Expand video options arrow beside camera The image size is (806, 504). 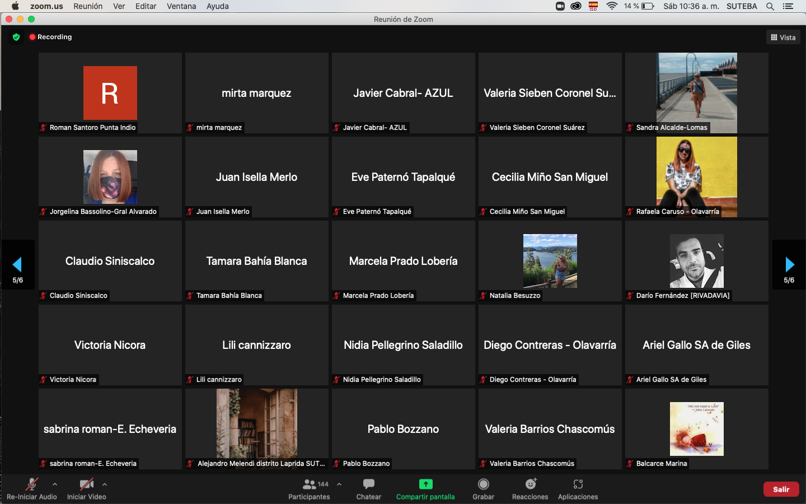click(x=105, y=484)
